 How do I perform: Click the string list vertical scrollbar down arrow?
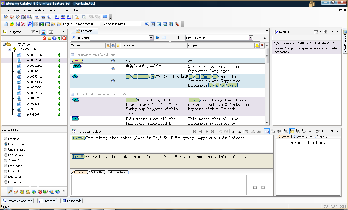click(x=267, y=123)
